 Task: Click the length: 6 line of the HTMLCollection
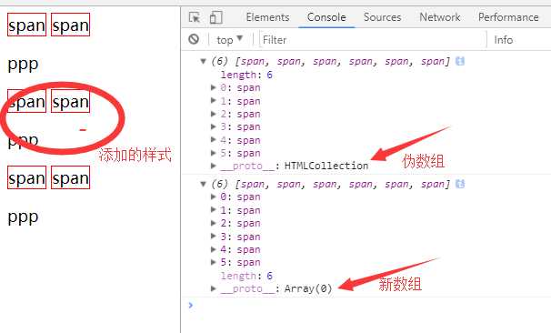tap(246, 75)
